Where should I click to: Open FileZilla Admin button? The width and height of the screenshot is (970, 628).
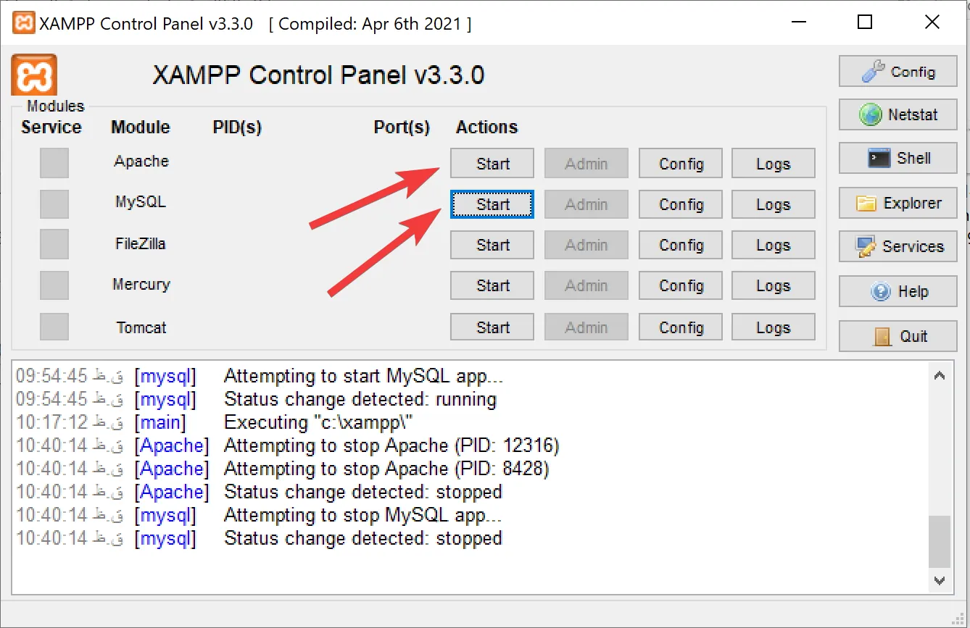586,245
